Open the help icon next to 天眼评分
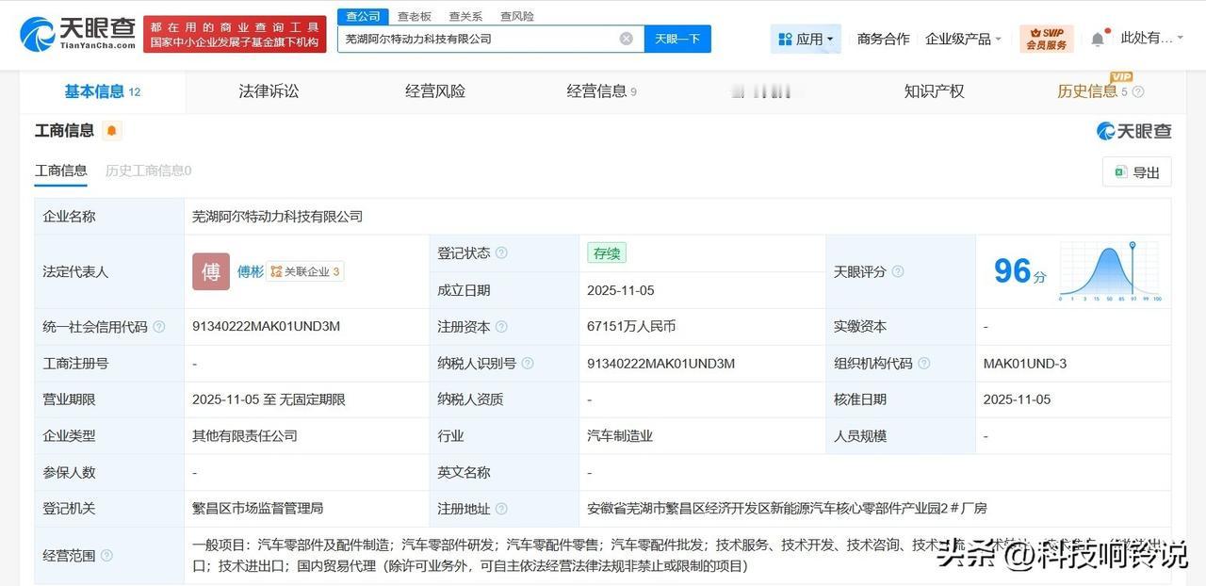The height and width of the screenshot is (586, 1206). point(896,271)
